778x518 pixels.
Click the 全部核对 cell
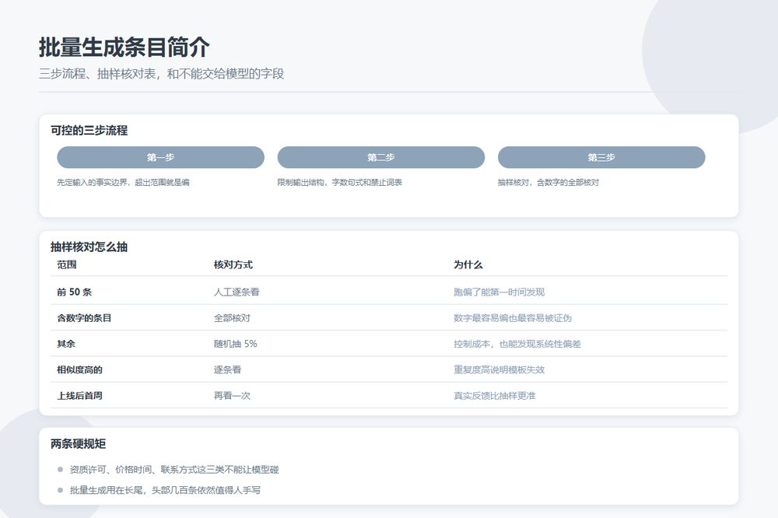click(232, 318)
